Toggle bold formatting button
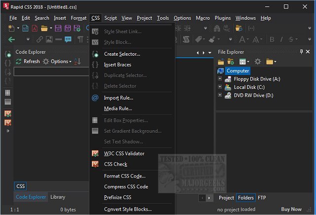316x215 pixels. tap(272, 39)
